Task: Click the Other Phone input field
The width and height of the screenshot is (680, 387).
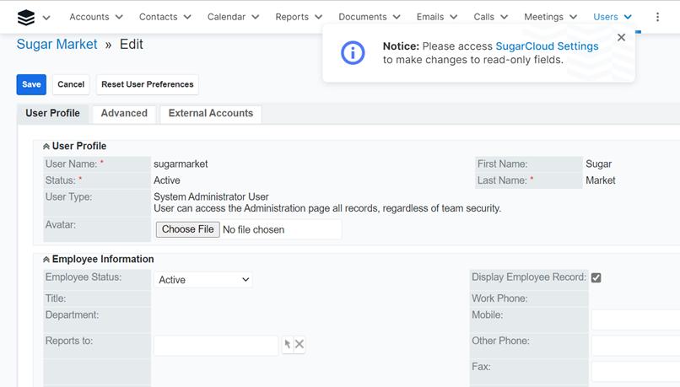Action: point(635,346)
